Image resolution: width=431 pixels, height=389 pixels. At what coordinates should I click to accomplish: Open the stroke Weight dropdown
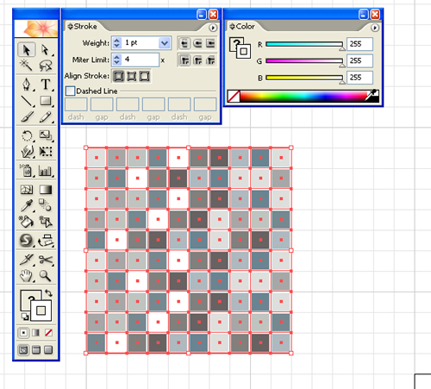[165, 43]
